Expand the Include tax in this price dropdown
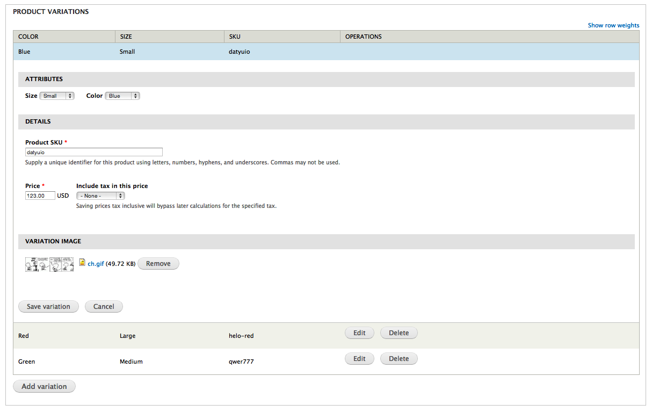Screen dimensions: 652x412 (x=100, y=196)
